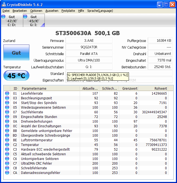Viewport: 177px width, 183px height.
Task: Click the Suchfehlerrate raw value 3024449345347
Action: pos(154,112)
